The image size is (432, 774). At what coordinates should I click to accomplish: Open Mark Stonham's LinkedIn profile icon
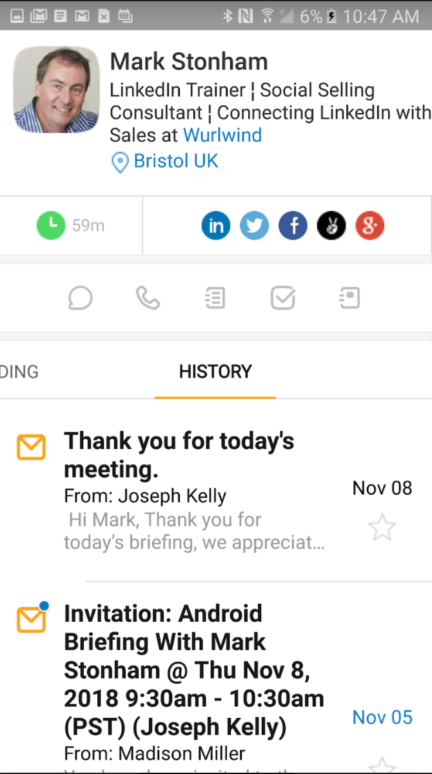pyautogui.click(x=216, y=226)
